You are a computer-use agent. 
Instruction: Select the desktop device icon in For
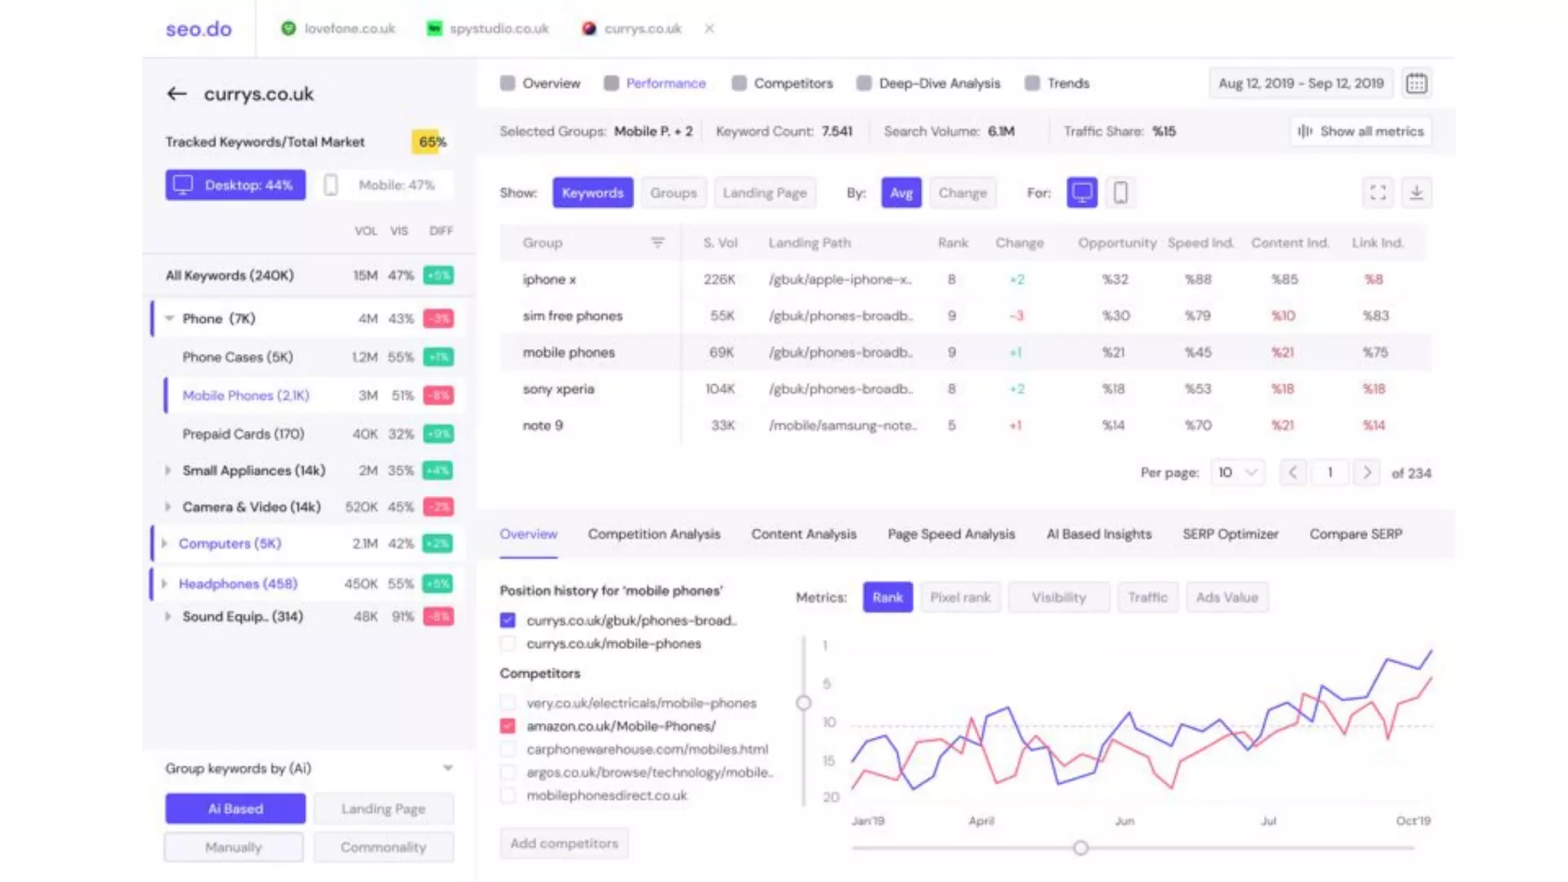coord(1082,193)
